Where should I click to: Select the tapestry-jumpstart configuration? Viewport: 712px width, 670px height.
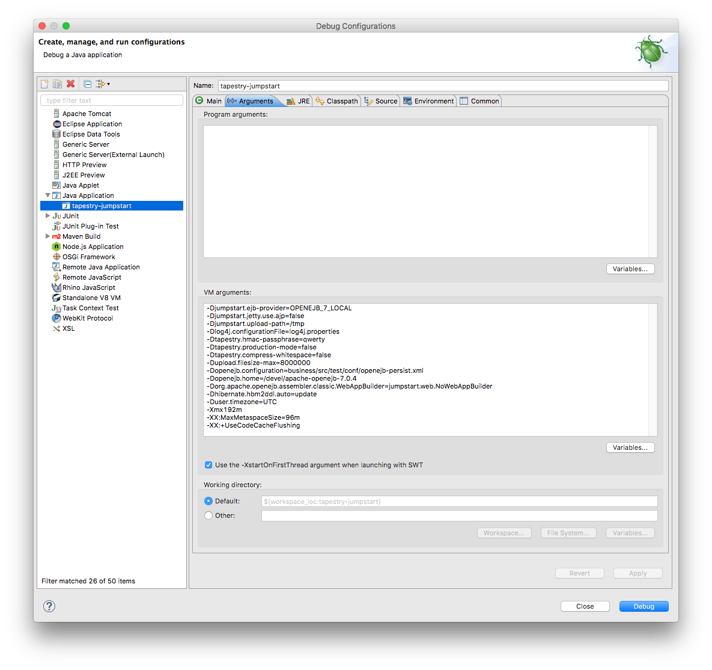112,206
